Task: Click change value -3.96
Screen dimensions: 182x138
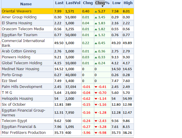Action: pos(86,133)
